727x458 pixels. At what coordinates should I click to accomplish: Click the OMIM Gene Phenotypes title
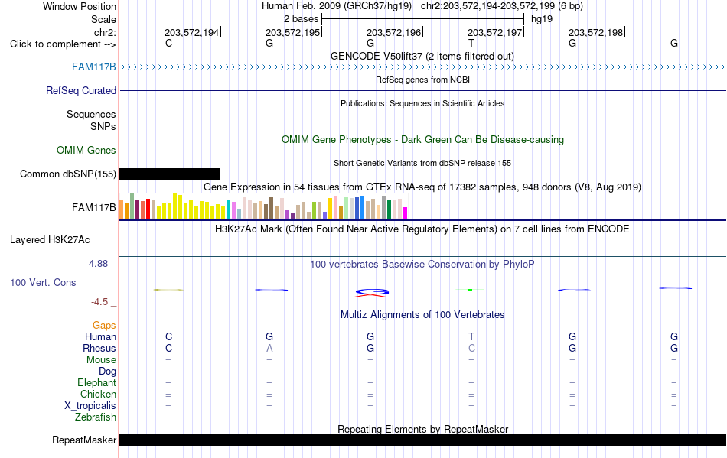(422, 140)
